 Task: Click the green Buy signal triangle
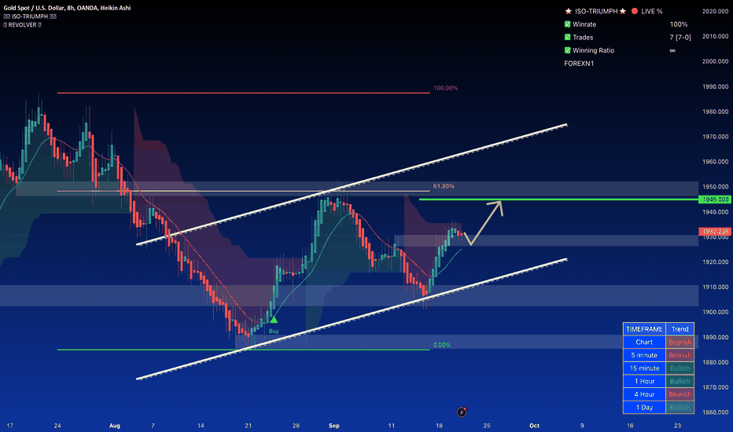274,320
